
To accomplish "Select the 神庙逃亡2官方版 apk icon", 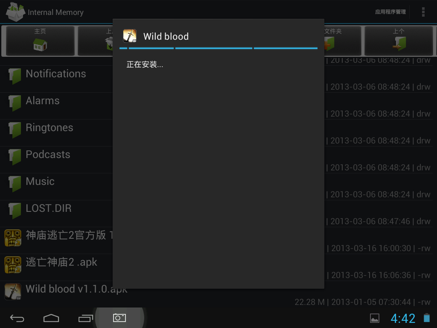I will point(13,238).
